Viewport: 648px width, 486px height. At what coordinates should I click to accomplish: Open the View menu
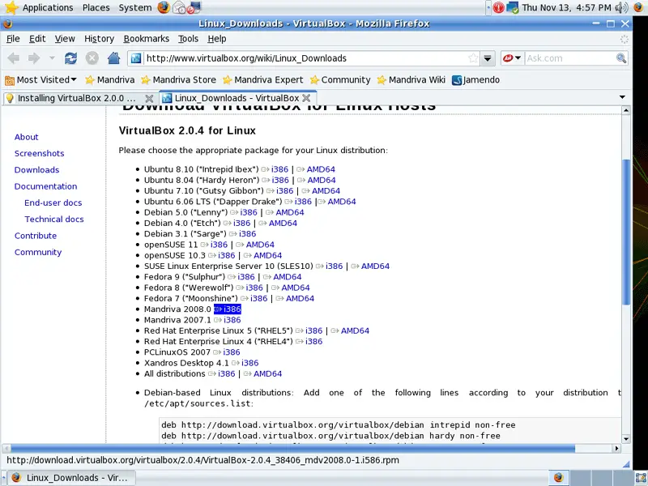(x=65, y=39)
